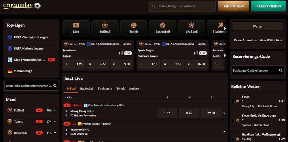Open the Tennis category tile

click(x=134, y=28)
